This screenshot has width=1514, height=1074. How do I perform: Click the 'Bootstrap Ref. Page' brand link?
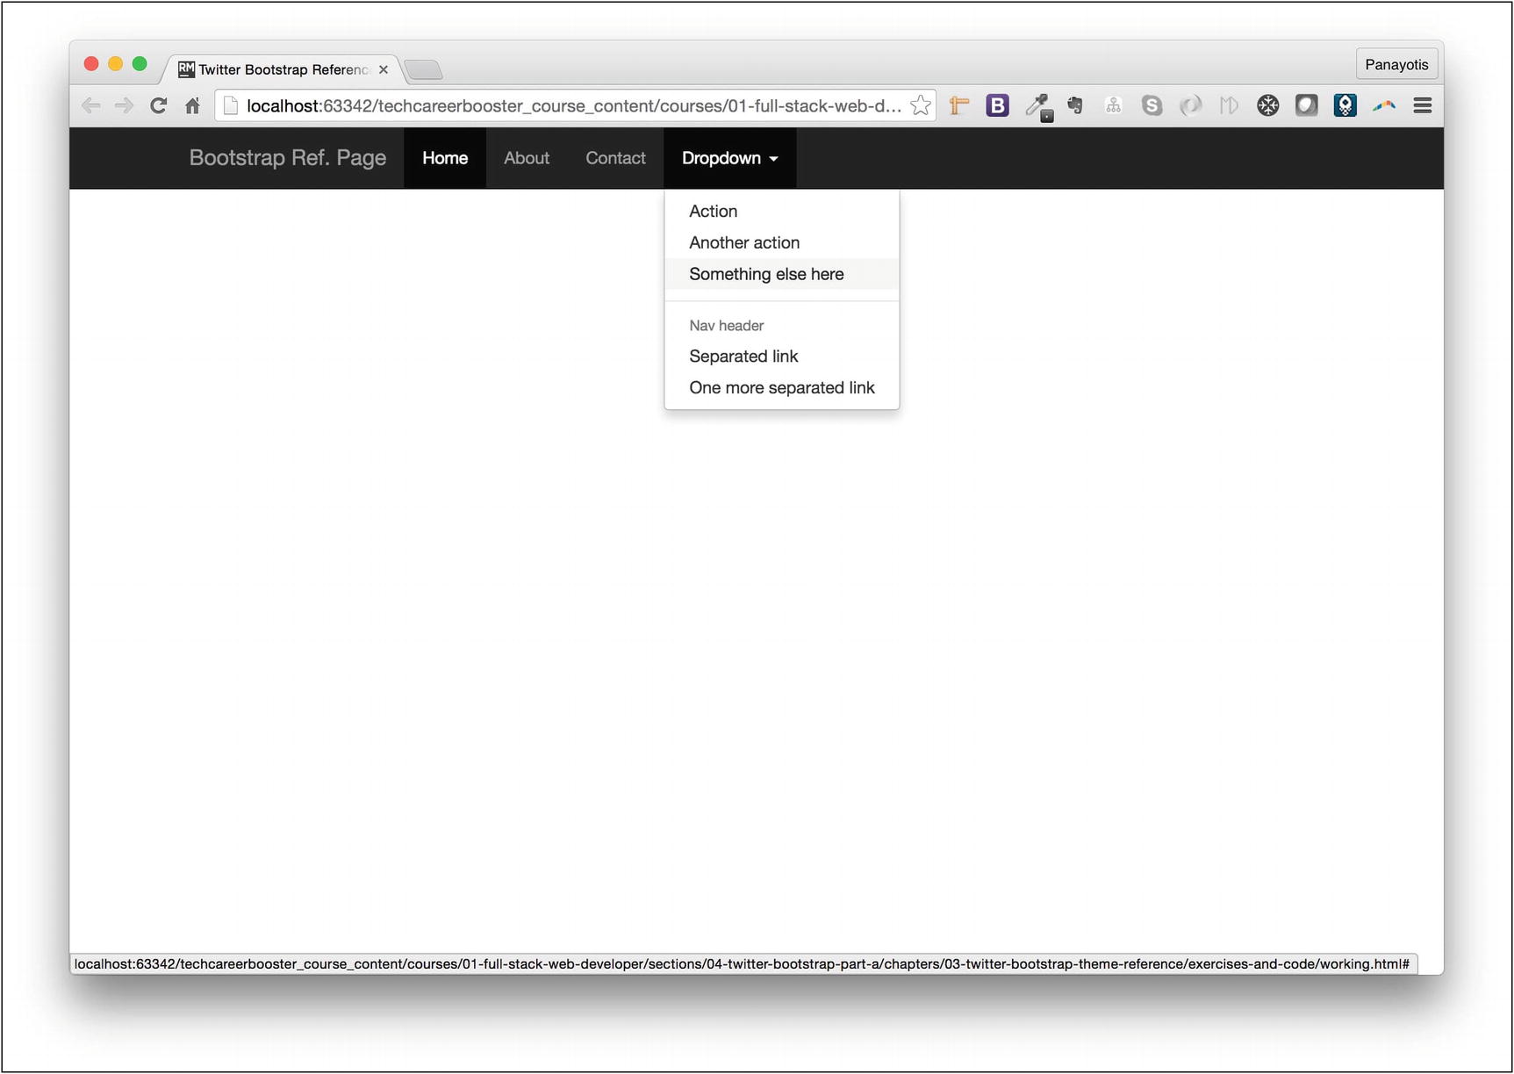pos(287,158)
